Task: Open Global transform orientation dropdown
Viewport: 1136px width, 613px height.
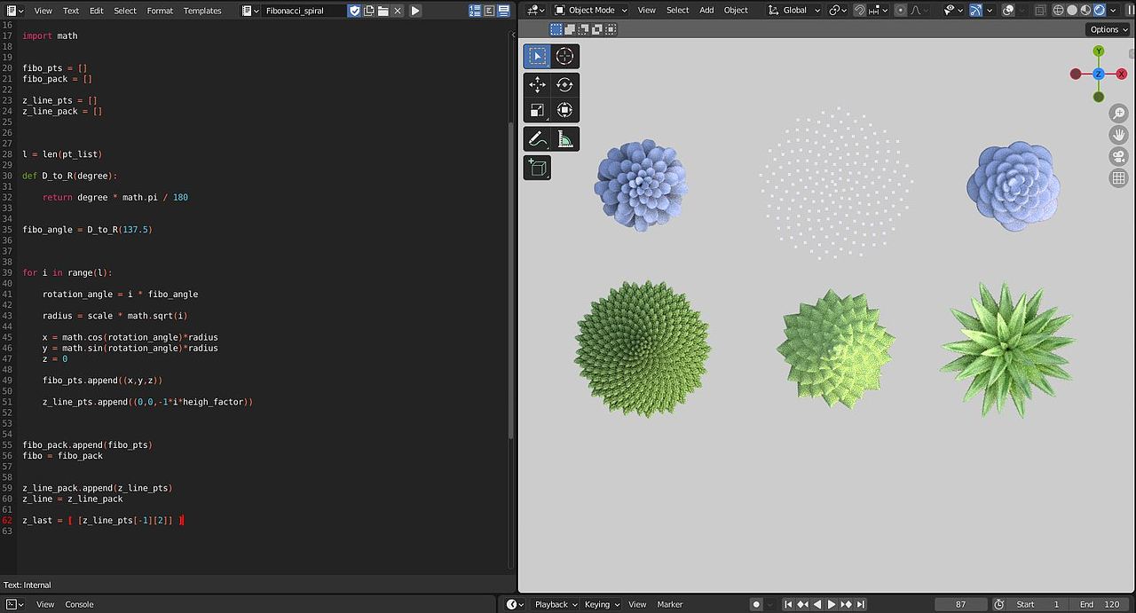Action: click(793, 10)
